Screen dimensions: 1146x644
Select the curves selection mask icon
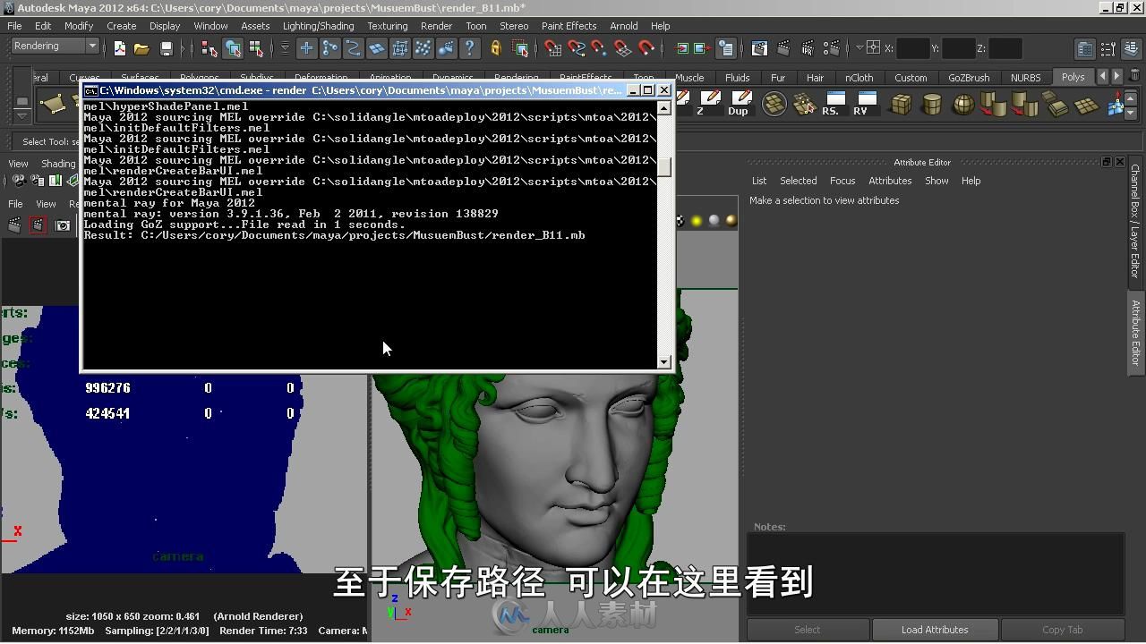tap(353, 48)
